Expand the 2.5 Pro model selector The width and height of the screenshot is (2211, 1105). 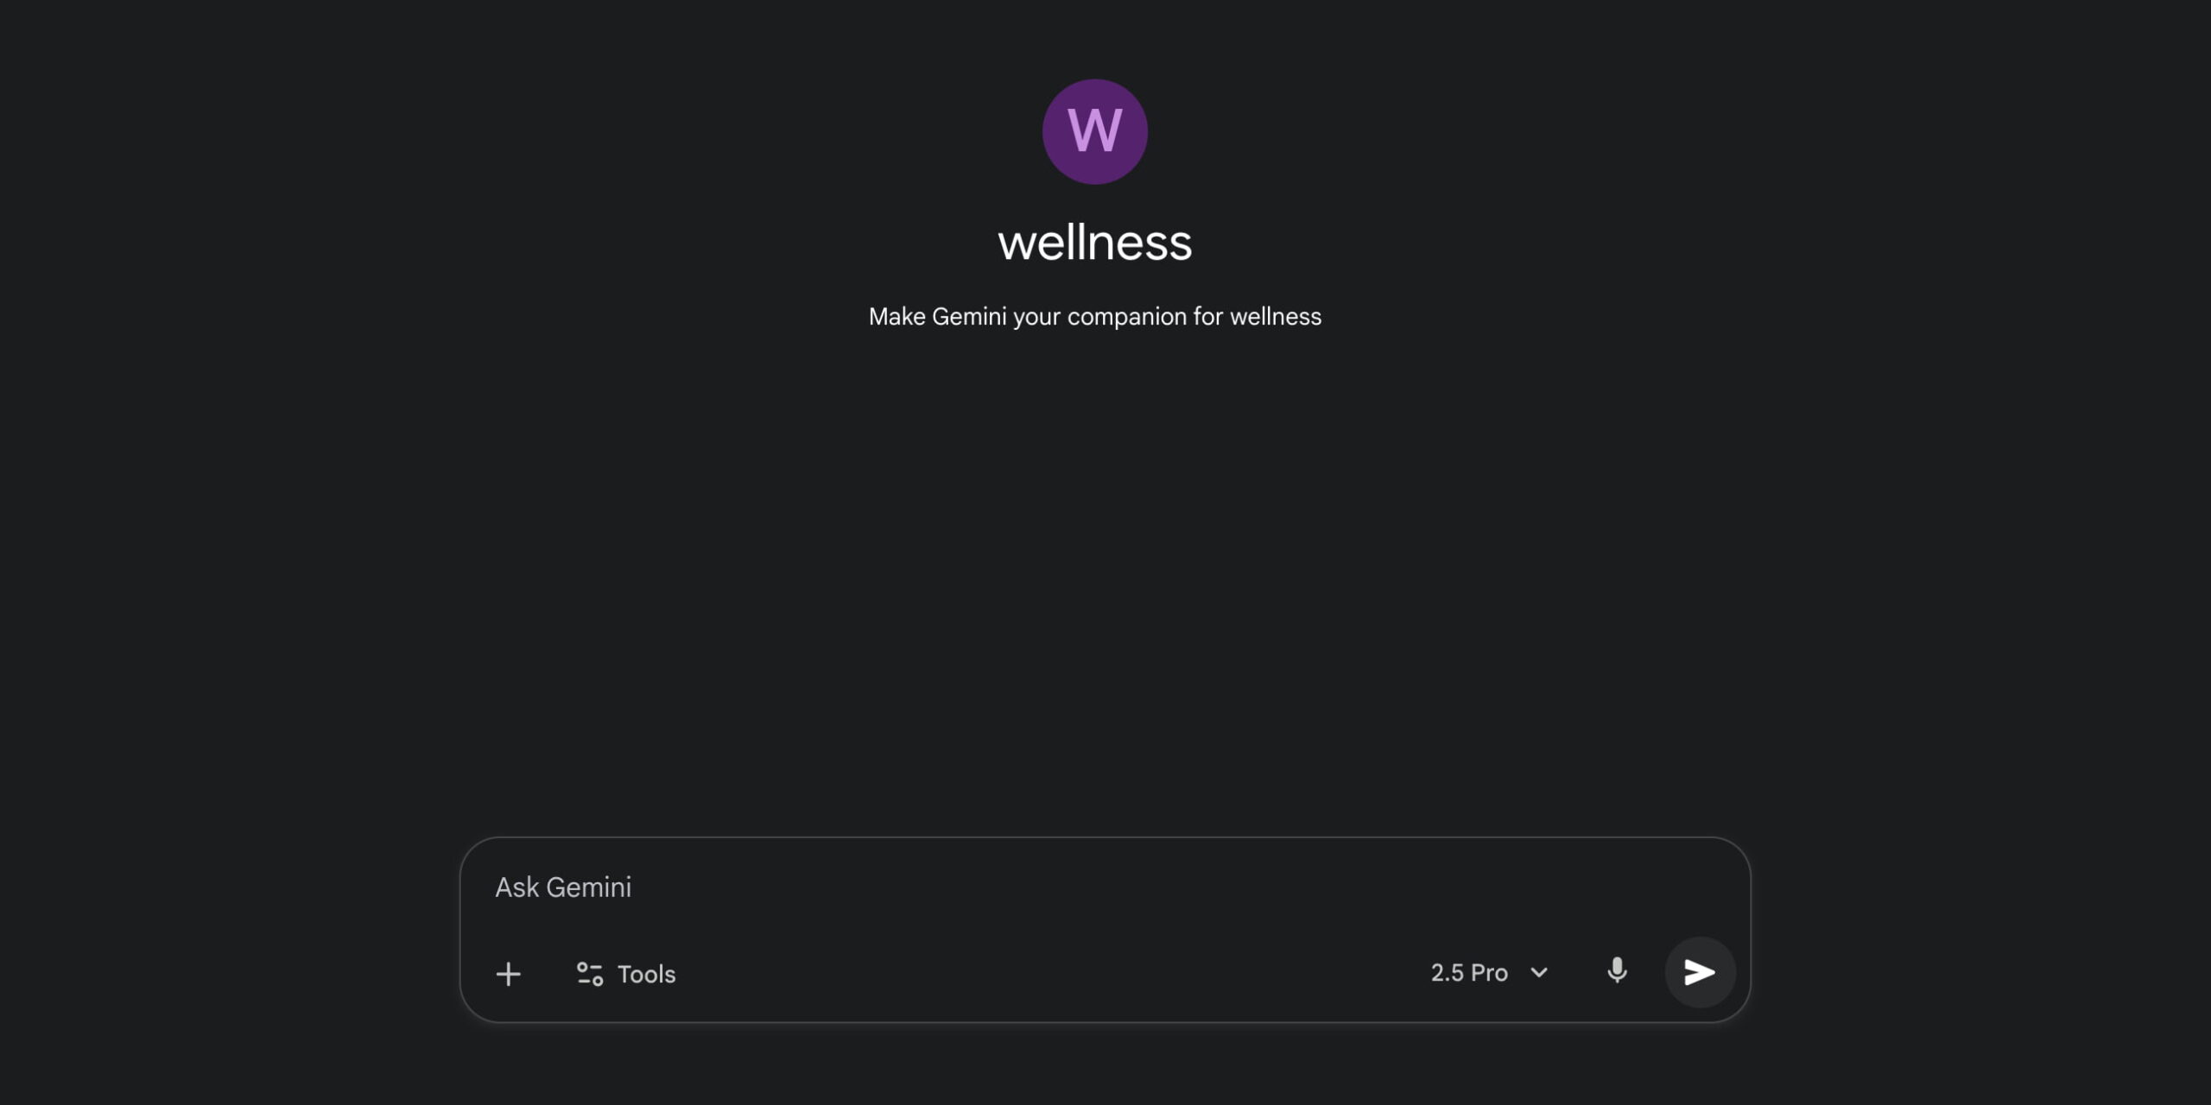pyautogui.click(x=1489, y=973)
